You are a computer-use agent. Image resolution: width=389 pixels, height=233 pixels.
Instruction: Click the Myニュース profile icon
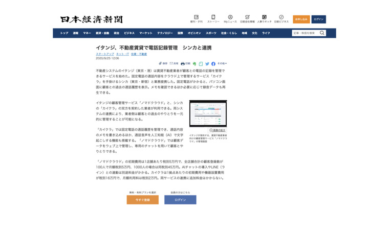point(230,17)
